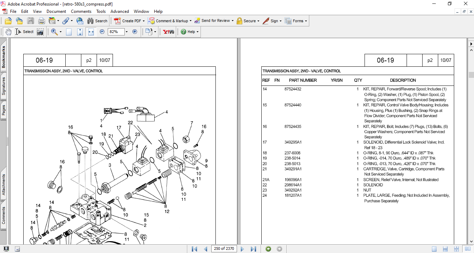Print the document using printer icon
Viewport: 474px width, 253px height.
point(41,21)
